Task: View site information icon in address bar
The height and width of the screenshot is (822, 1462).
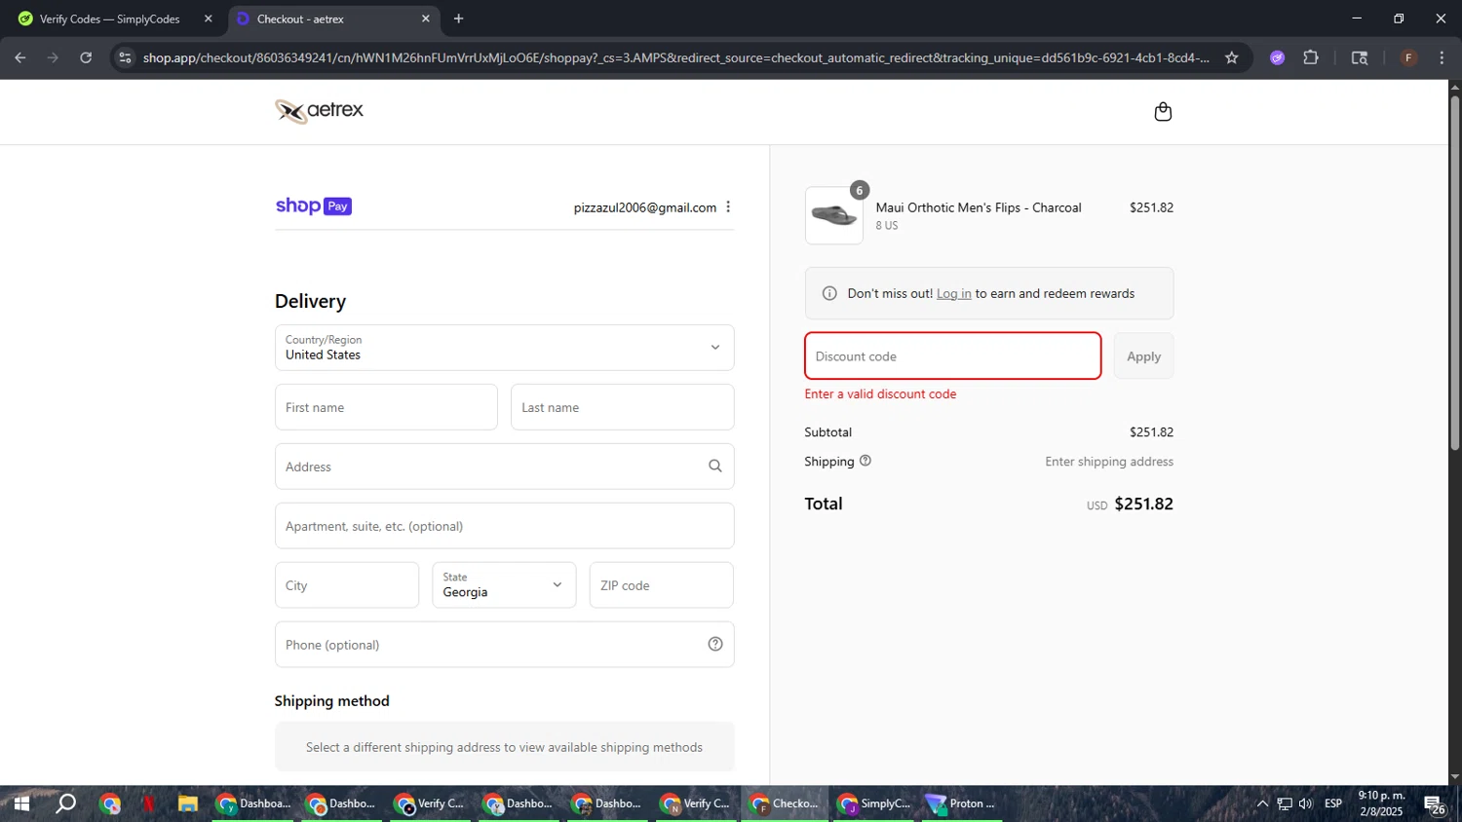Action: coord(125,57)
